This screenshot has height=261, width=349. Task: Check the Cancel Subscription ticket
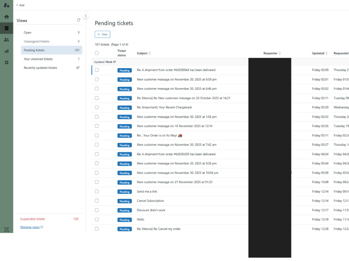tap(97, 201)
